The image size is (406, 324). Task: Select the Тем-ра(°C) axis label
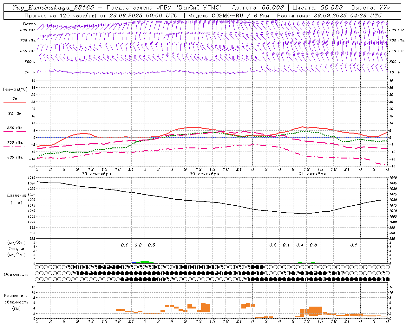[x=15, y=90]
